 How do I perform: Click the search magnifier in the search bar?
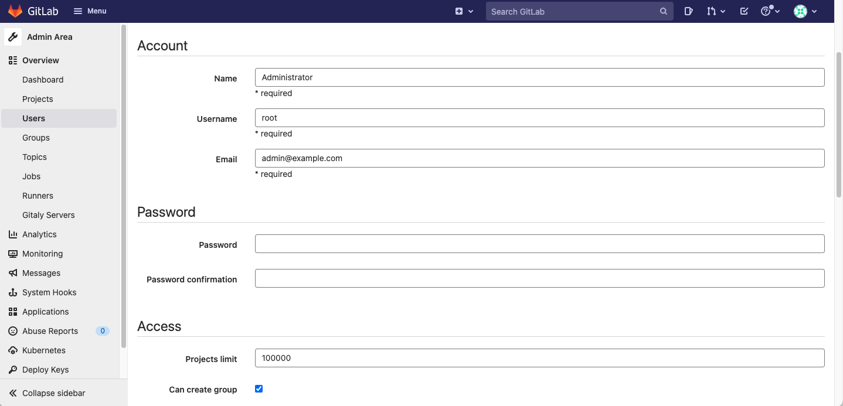click(663, 11)
